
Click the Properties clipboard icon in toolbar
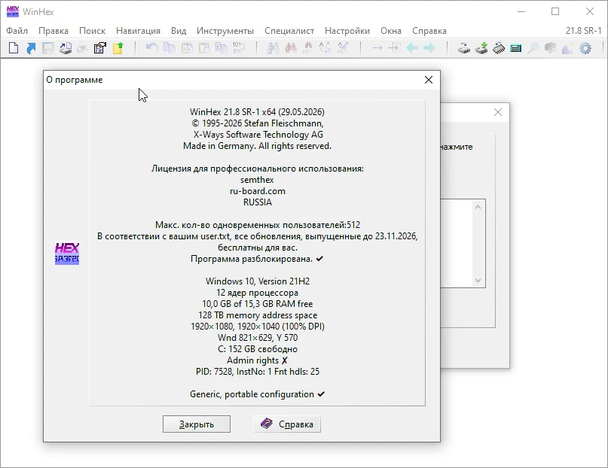pyautogui.click(x=100, y=48)
